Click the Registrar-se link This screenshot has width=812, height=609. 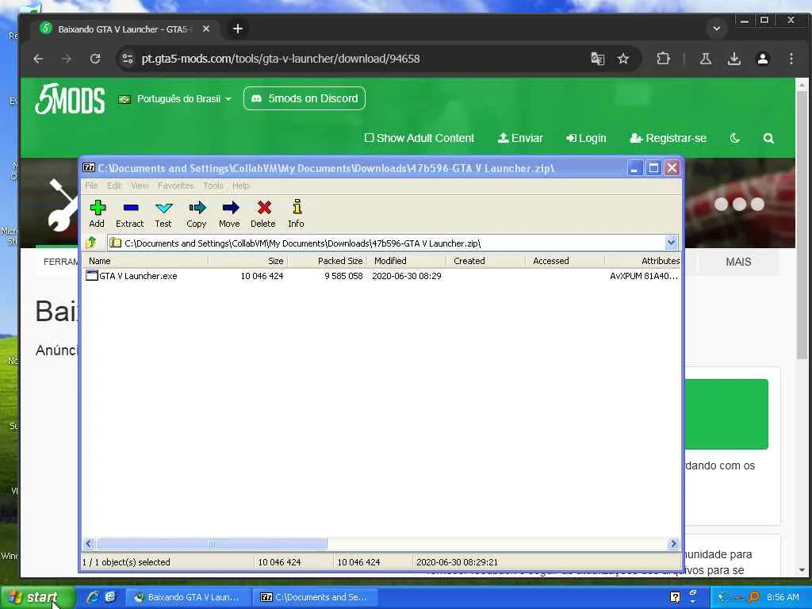(x=668, y=138)
